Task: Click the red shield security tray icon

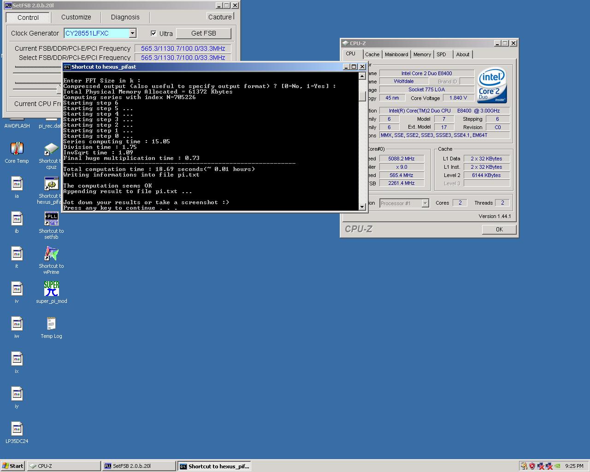Action: [532, 466]
